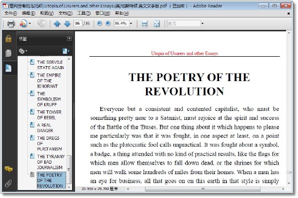Select the zoom field showing 86.4%
This screenshot has width=298, height=198.
click(x=121, y=23)
